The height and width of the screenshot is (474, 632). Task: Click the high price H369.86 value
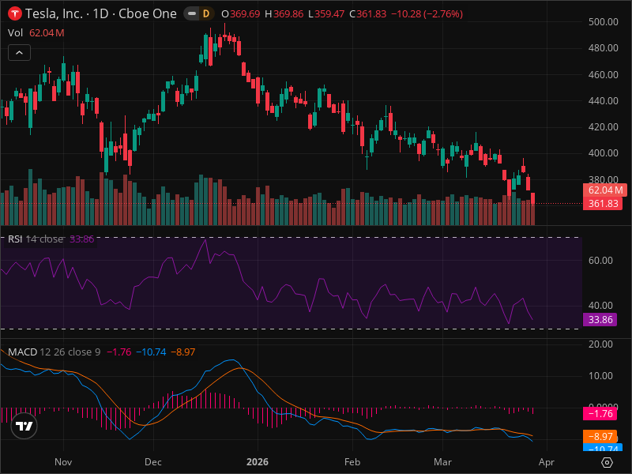284,14
